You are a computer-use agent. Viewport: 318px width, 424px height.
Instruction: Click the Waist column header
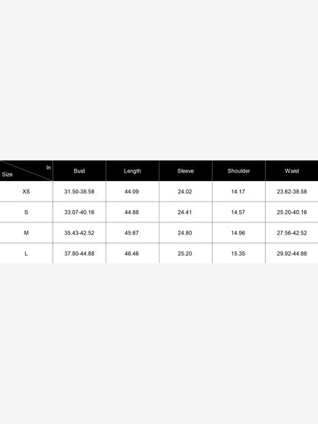pos(292,171)
